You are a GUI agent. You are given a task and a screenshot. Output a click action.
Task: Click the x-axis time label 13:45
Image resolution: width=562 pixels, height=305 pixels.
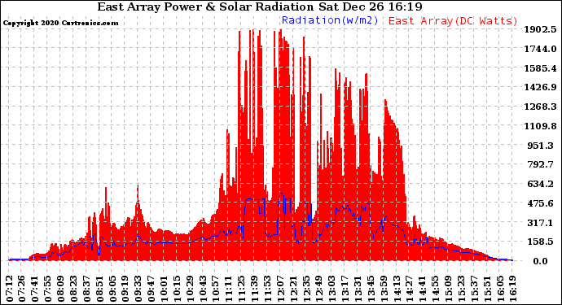coord(371,289)
